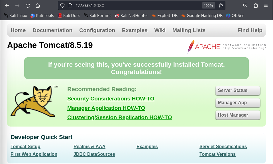Open Wiki in the Tomcat navigation
This screenshot has height=164, width=273.
[160, 30]
